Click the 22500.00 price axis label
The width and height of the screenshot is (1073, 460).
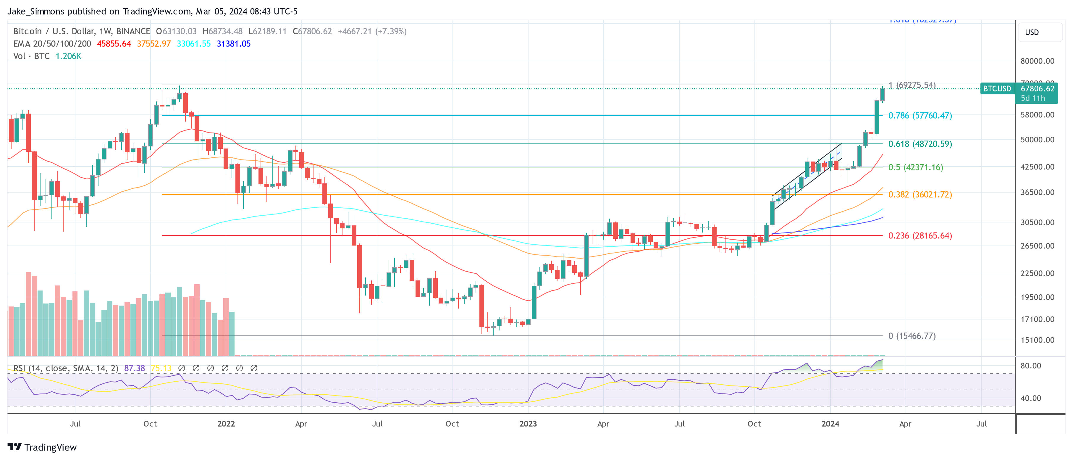tap(1037, 273)
